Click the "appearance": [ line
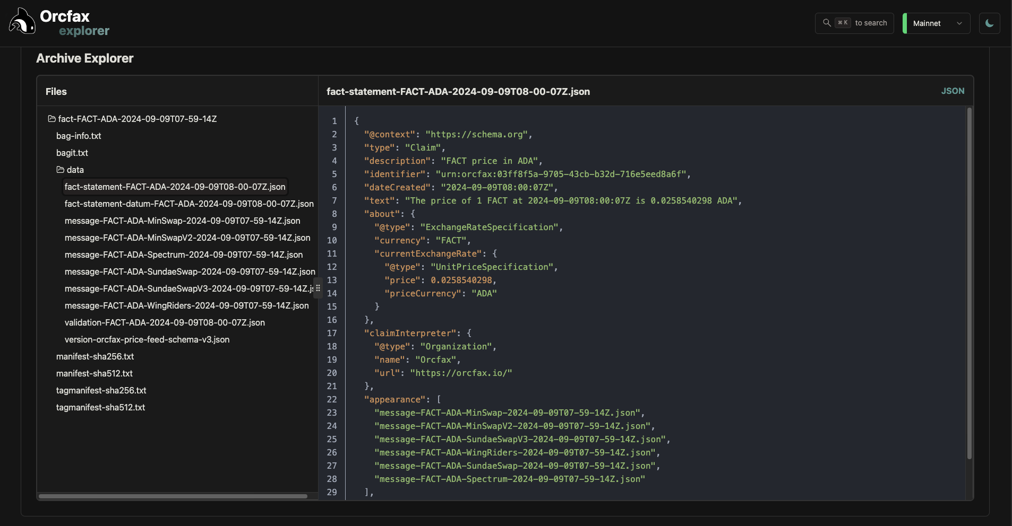This screenshot has width=1012, height=526. point(402,399)
